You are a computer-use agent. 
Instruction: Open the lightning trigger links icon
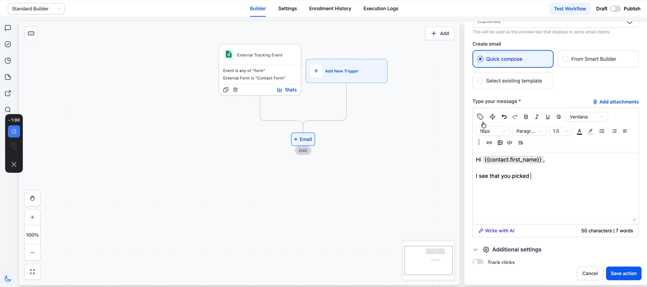[493, 117]
